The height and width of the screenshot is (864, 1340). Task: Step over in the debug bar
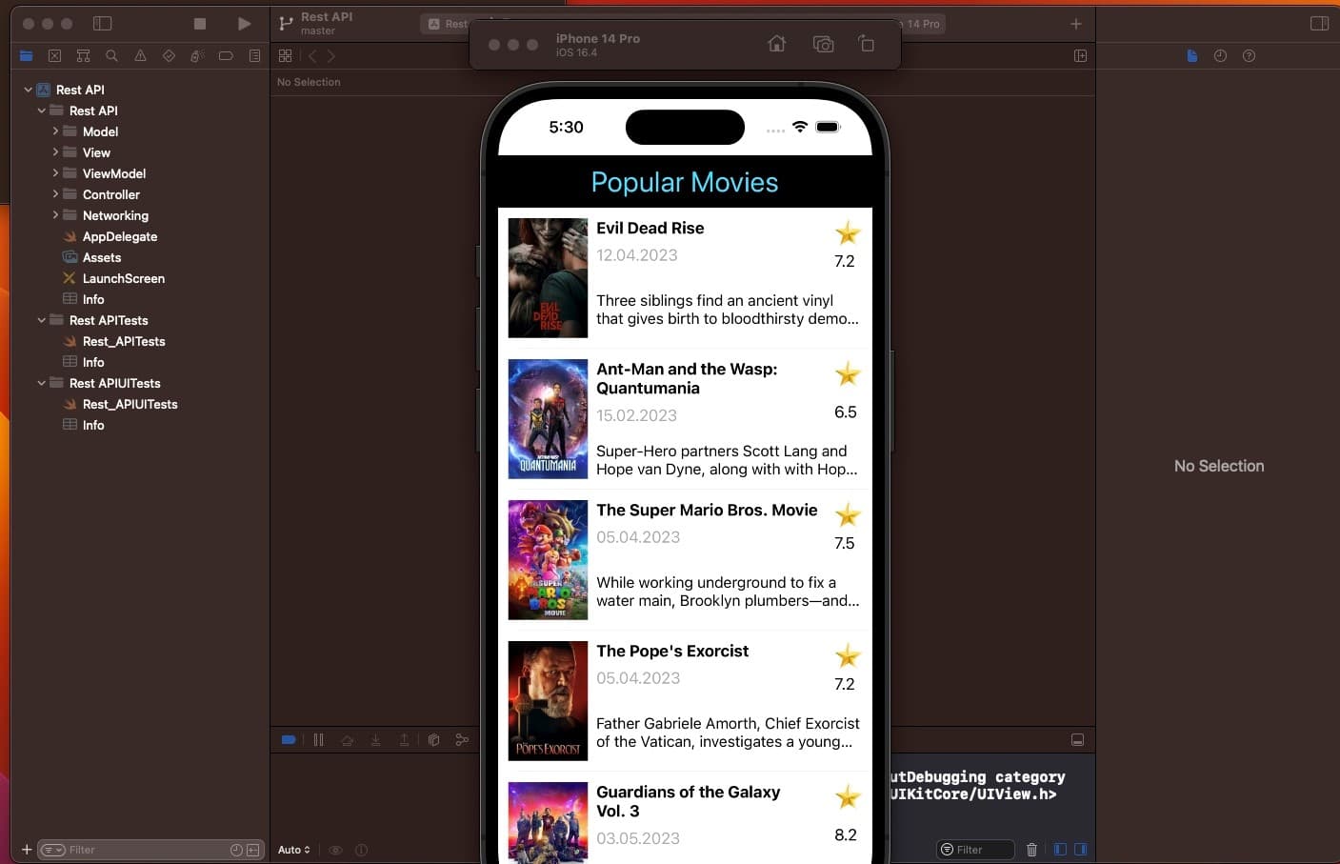(x=347, y=739)
